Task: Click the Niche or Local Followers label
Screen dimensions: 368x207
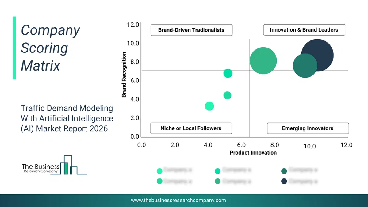Action: [191, 128]
